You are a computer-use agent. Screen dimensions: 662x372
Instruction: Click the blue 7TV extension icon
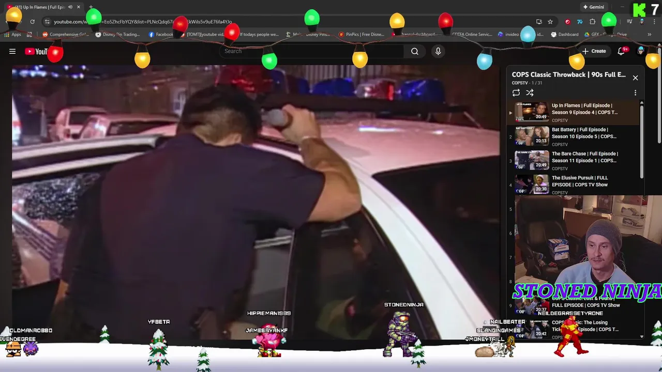580,22
